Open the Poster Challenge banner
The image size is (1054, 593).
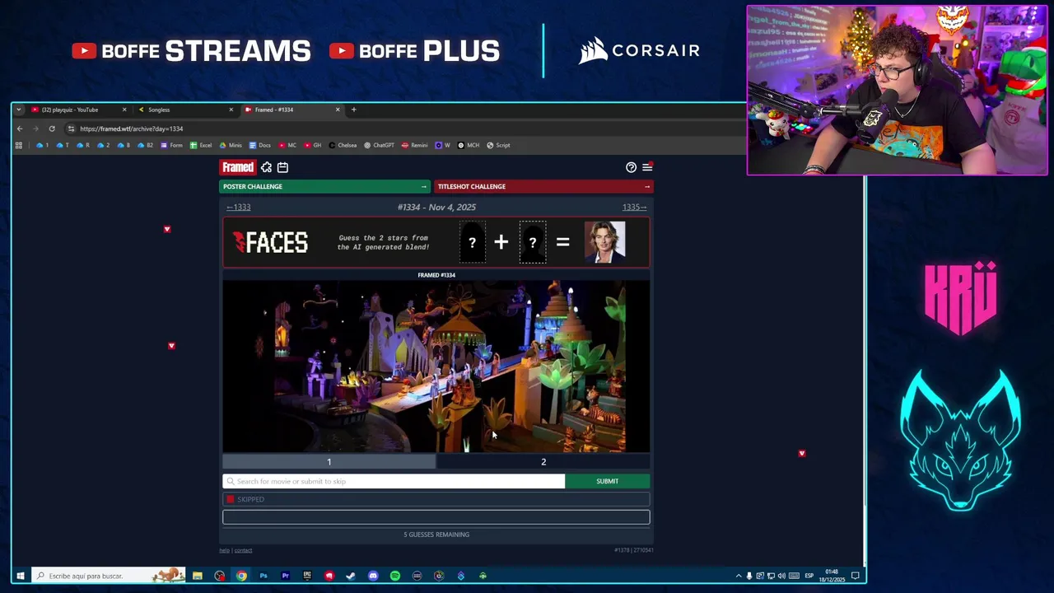325,186
